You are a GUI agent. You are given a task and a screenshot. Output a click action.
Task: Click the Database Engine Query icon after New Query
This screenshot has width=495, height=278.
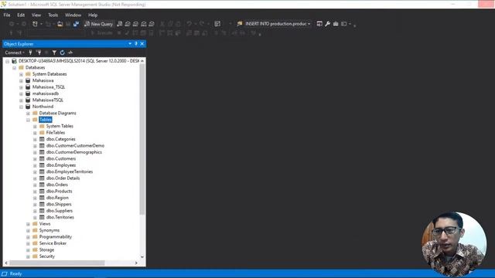pyautogui.click(x=120, y=24)
